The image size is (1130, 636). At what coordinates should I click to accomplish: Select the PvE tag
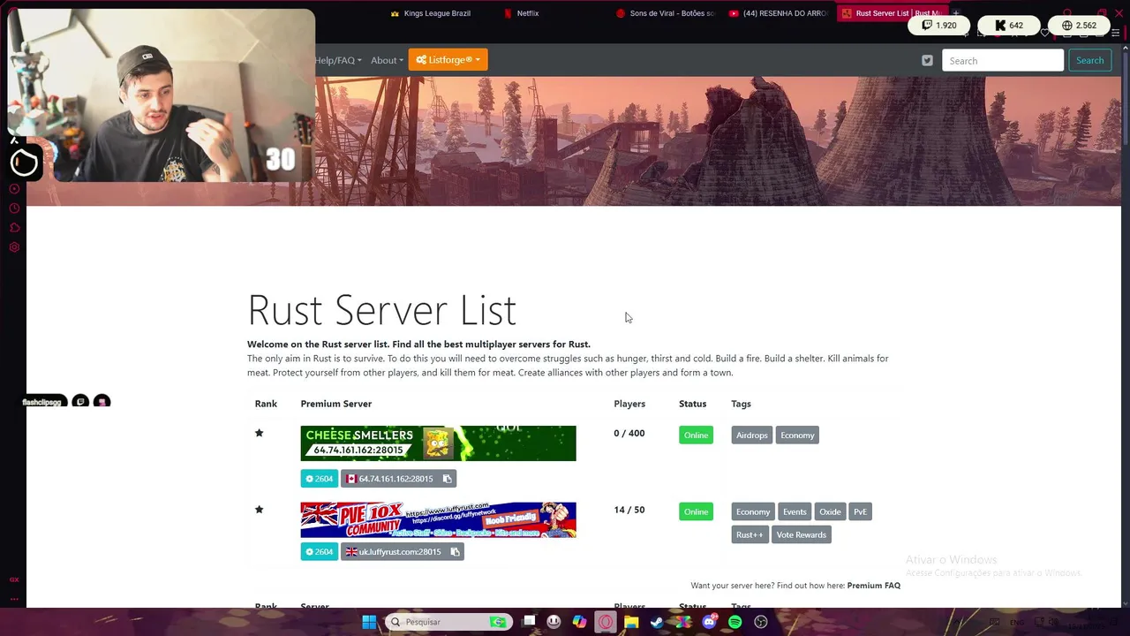[x=860, y=512]
